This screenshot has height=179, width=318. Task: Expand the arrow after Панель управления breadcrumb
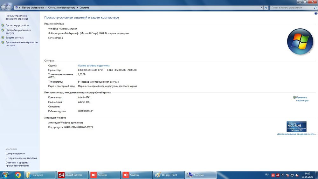pyautogui.click(x=46, y=8)
